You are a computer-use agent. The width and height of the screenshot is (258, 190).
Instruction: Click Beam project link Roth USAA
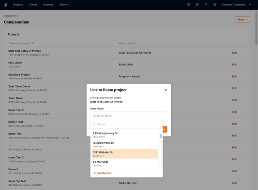[x=126, y=64]
